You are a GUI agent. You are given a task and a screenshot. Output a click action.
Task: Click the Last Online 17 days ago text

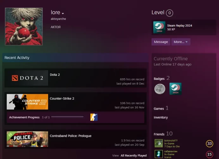(x=172, y=64)
